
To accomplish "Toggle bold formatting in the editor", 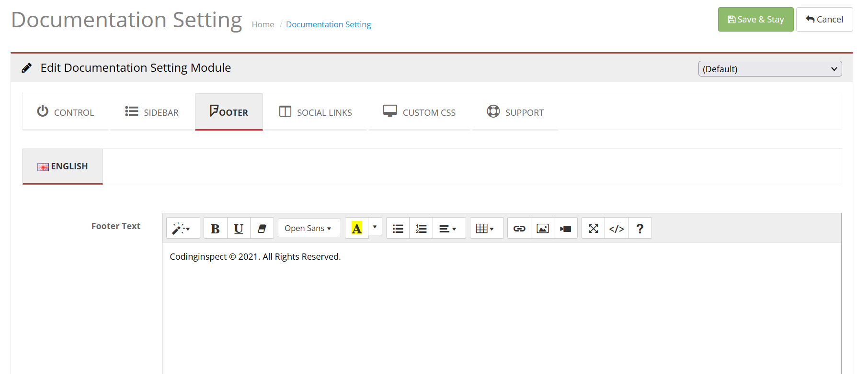I will click(x=215, y=229).
